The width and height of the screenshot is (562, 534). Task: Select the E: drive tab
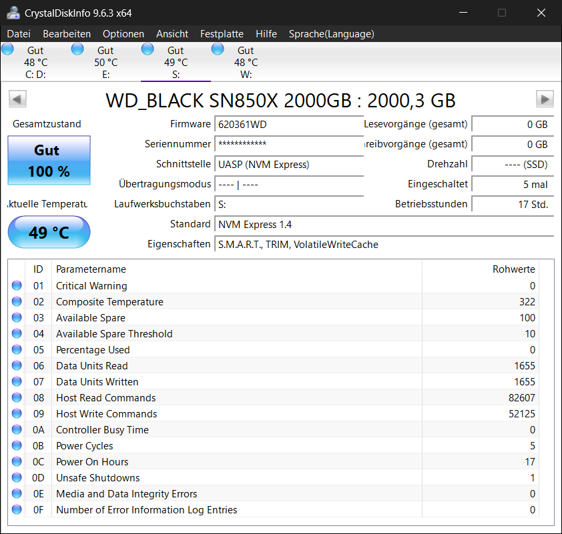pos(105,62)
